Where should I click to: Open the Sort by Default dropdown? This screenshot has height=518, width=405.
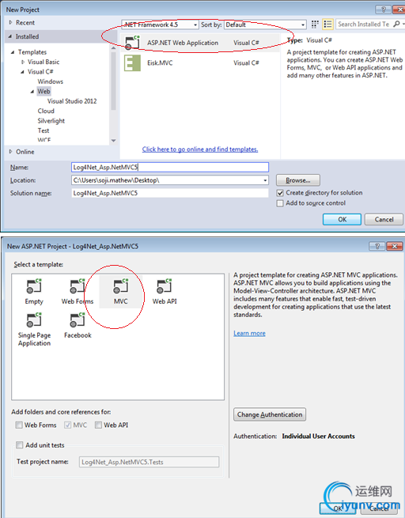coord(265,25)
